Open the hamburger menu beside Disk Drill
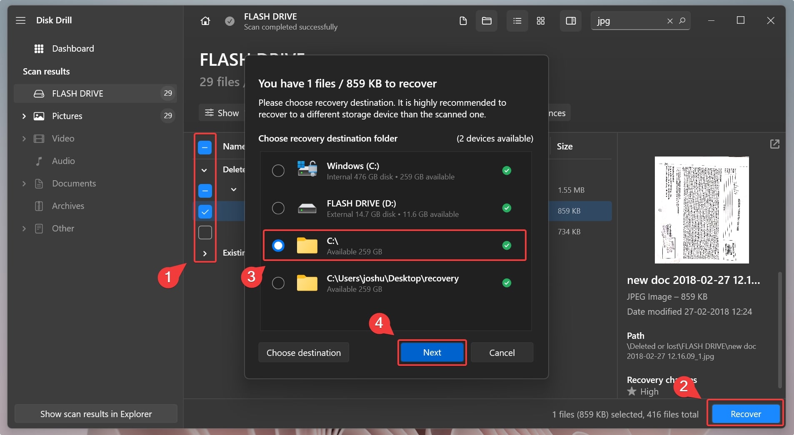Viewport: 794px width, 435px height. click(x=21, y=20)
